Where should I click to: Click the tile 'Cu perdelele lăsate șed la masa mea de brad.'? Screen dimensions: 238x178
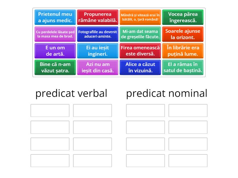(55, 34)
